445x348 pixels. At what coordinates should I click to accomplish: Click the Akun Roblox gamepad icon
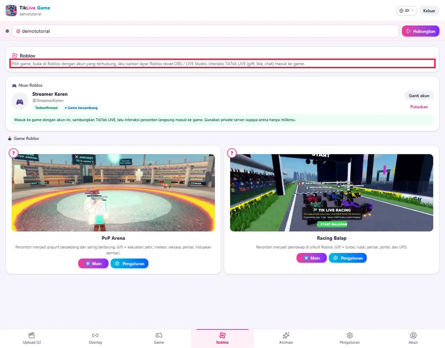click(x=14, y=85)
